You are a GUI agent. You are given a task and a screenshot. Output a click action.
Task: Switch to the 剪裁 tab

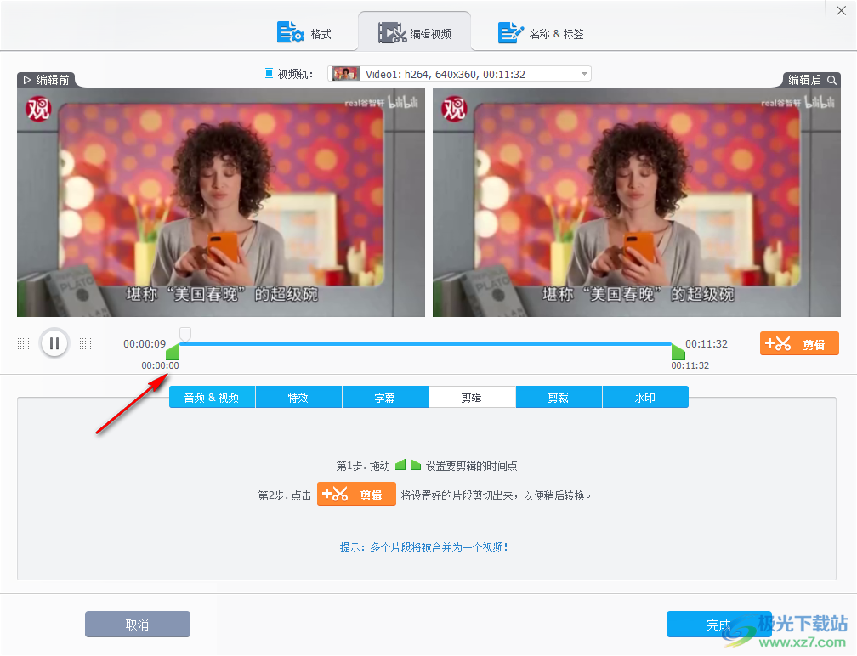559,396
